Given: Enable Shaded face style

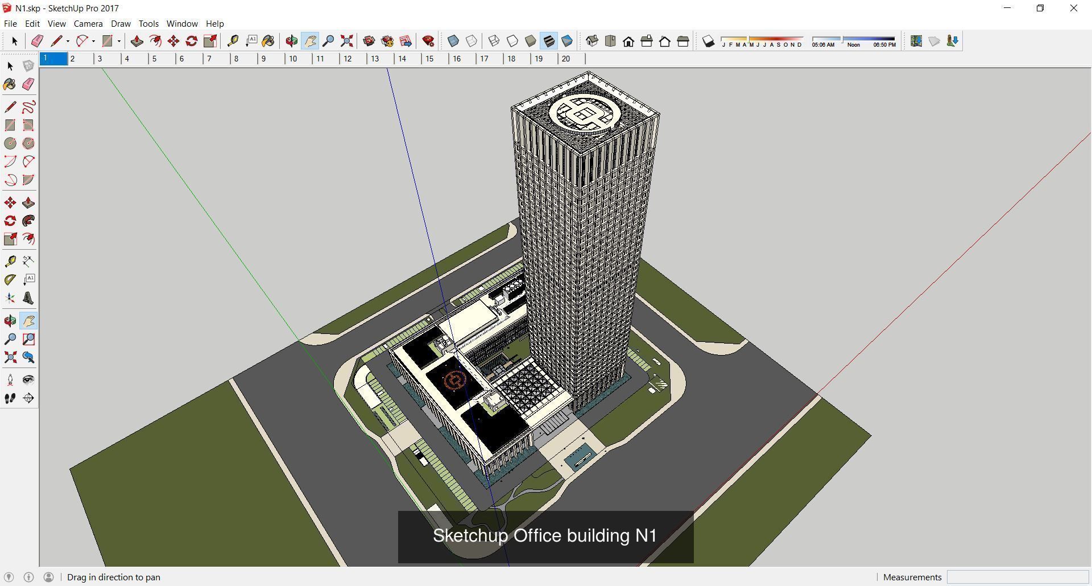Looking at the screenshot, I should click(531, 41).
